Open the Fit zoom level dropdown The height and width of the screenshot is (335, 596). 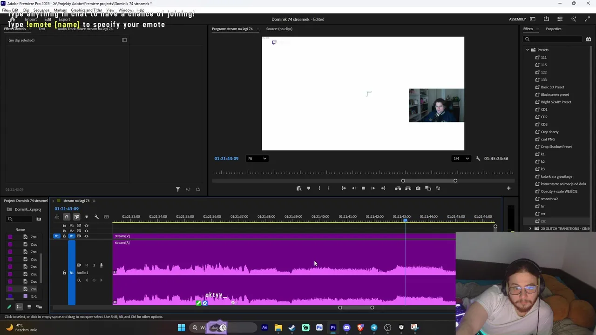257,159
